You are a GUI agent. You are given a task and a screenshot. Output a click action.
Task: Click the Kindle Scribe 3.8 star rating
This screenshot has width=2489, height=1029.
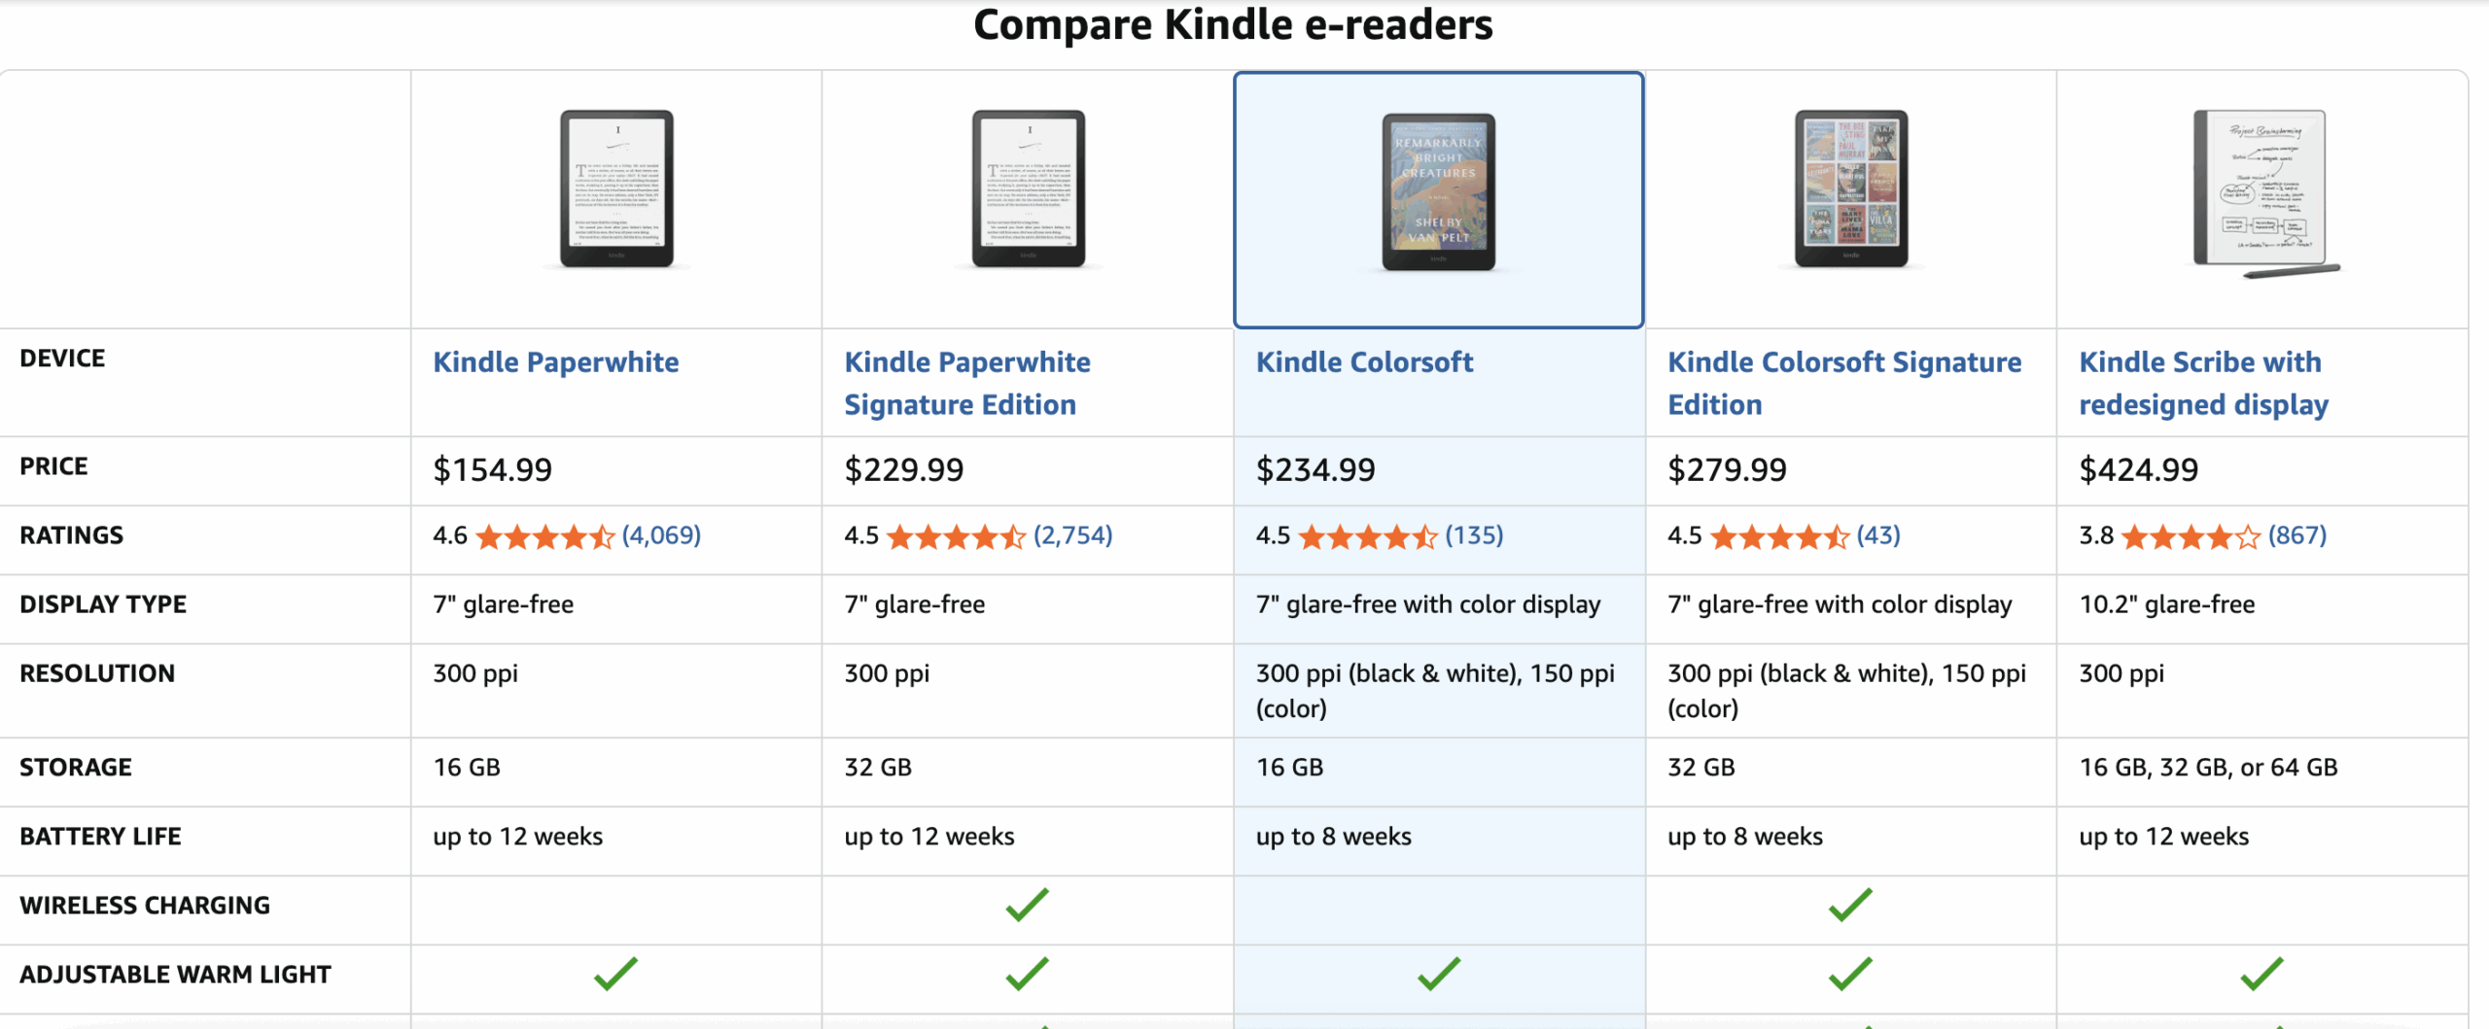coord(2191,536)
